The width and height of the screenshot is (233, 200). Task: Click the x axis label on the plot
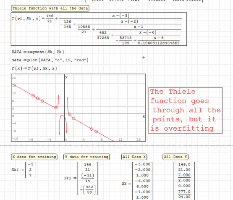point(144,116)
